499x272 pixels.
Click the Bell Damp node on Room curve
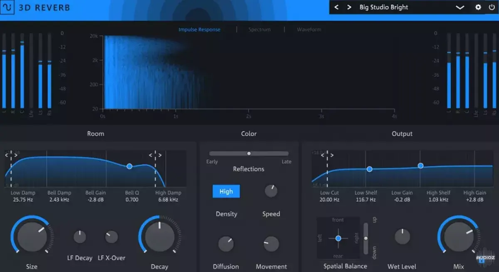129,166
